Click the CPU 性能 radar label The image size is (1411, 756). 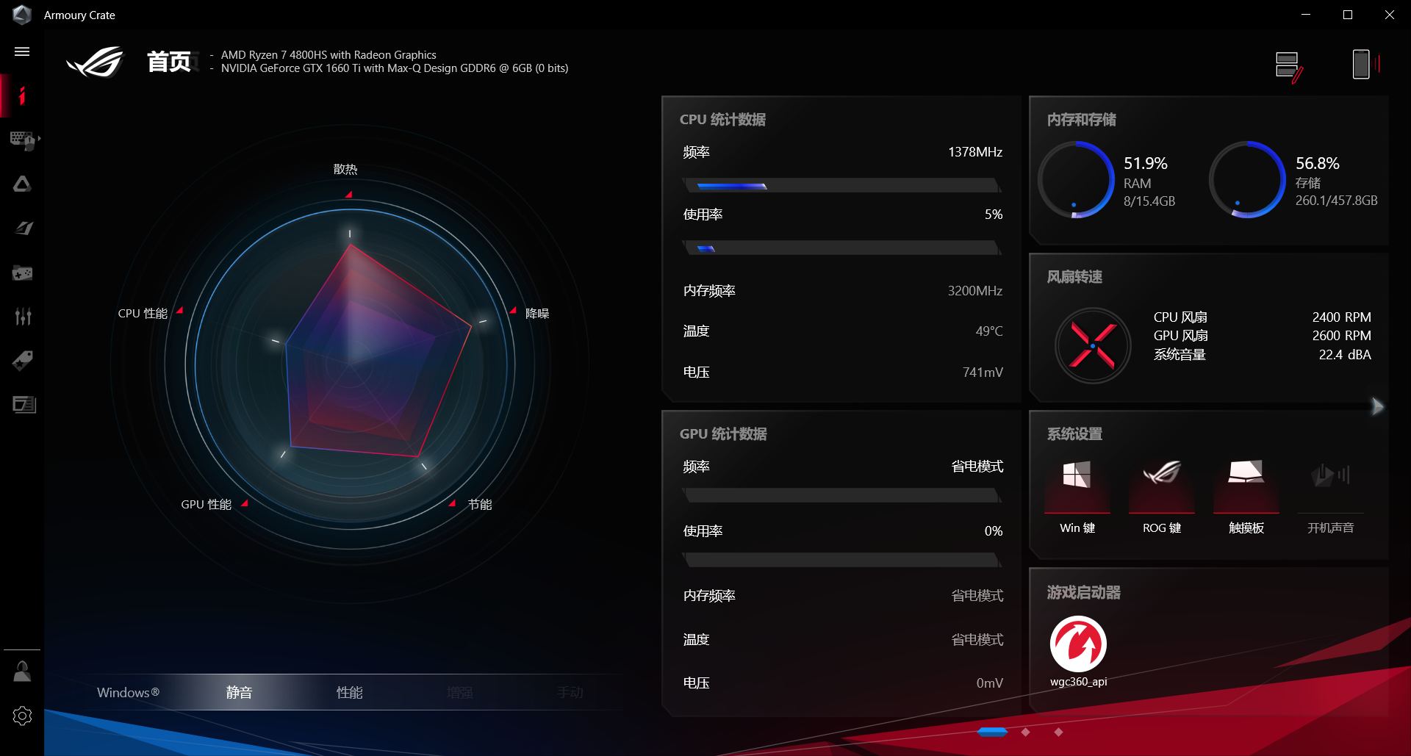(143, 314)
